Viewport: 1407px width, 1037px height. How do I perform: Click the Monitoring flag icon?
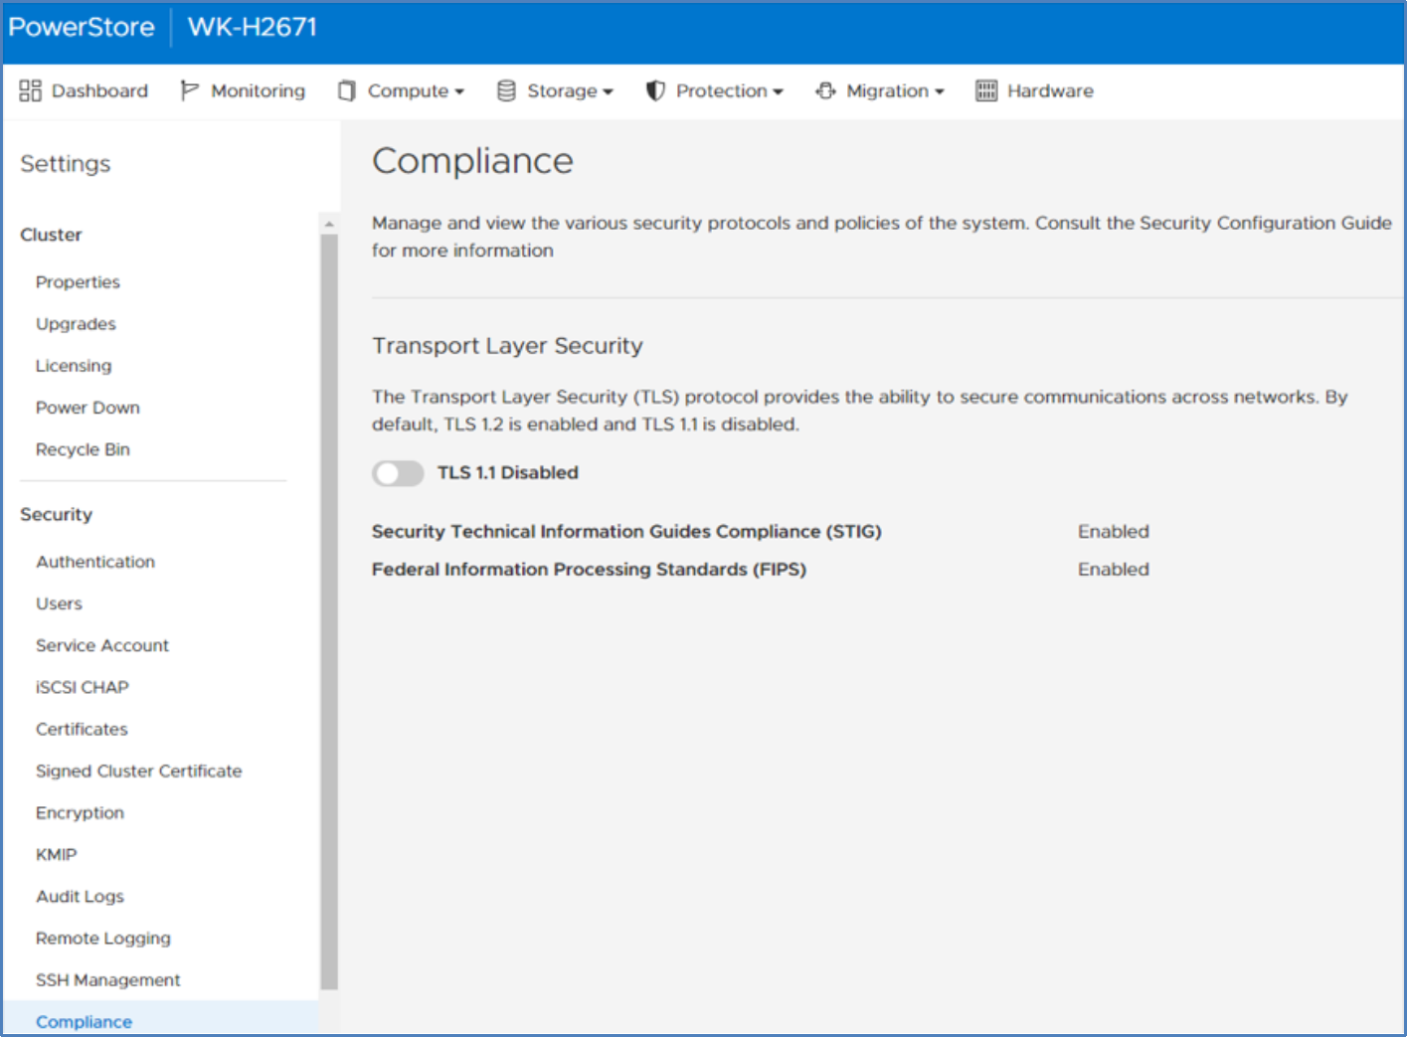[189, 90]
